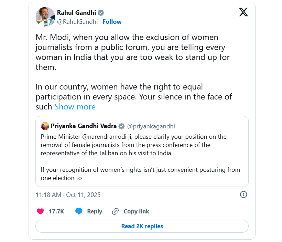Viewport: 282px width, 242px height.
Task: Follow the @RahulGandhi account
Action: coord(112,22)
